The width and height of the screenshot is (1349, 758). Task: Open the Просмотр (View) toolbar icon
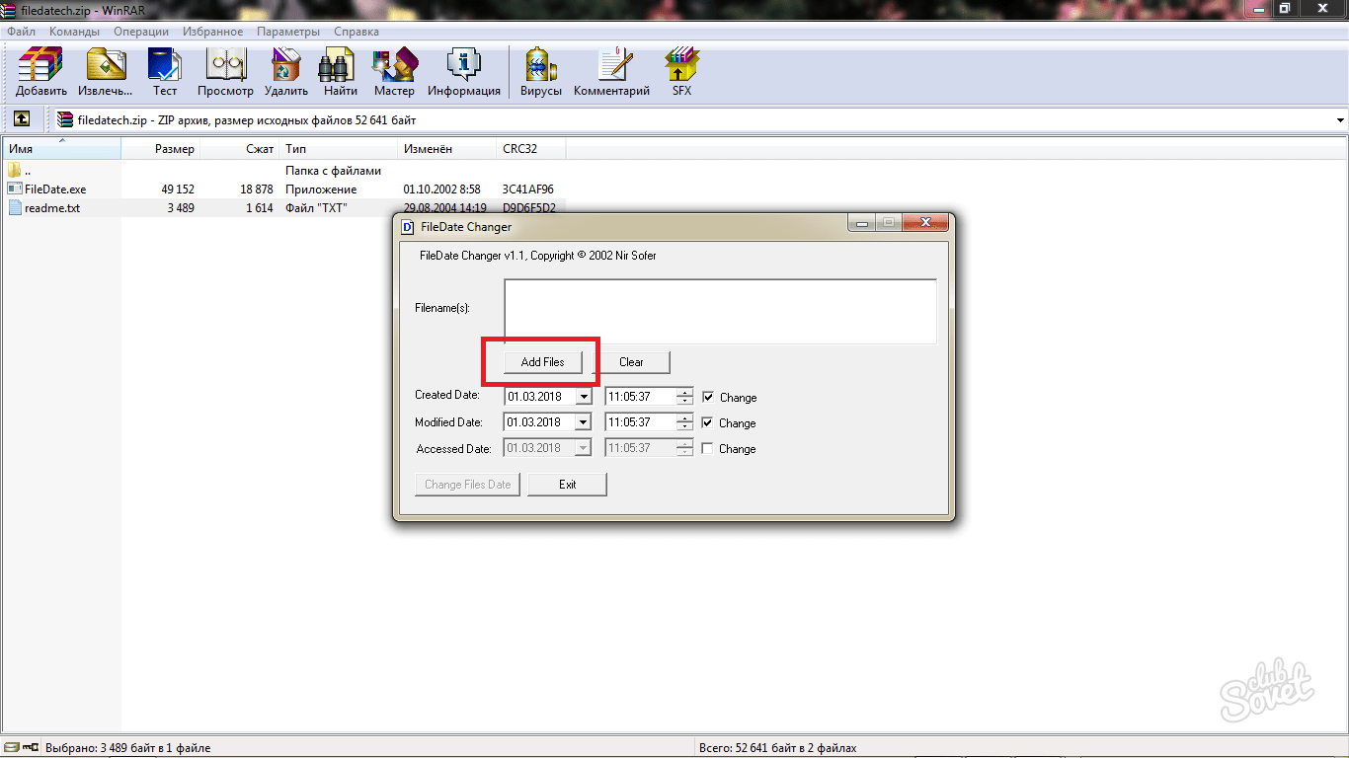coord(225,67)
